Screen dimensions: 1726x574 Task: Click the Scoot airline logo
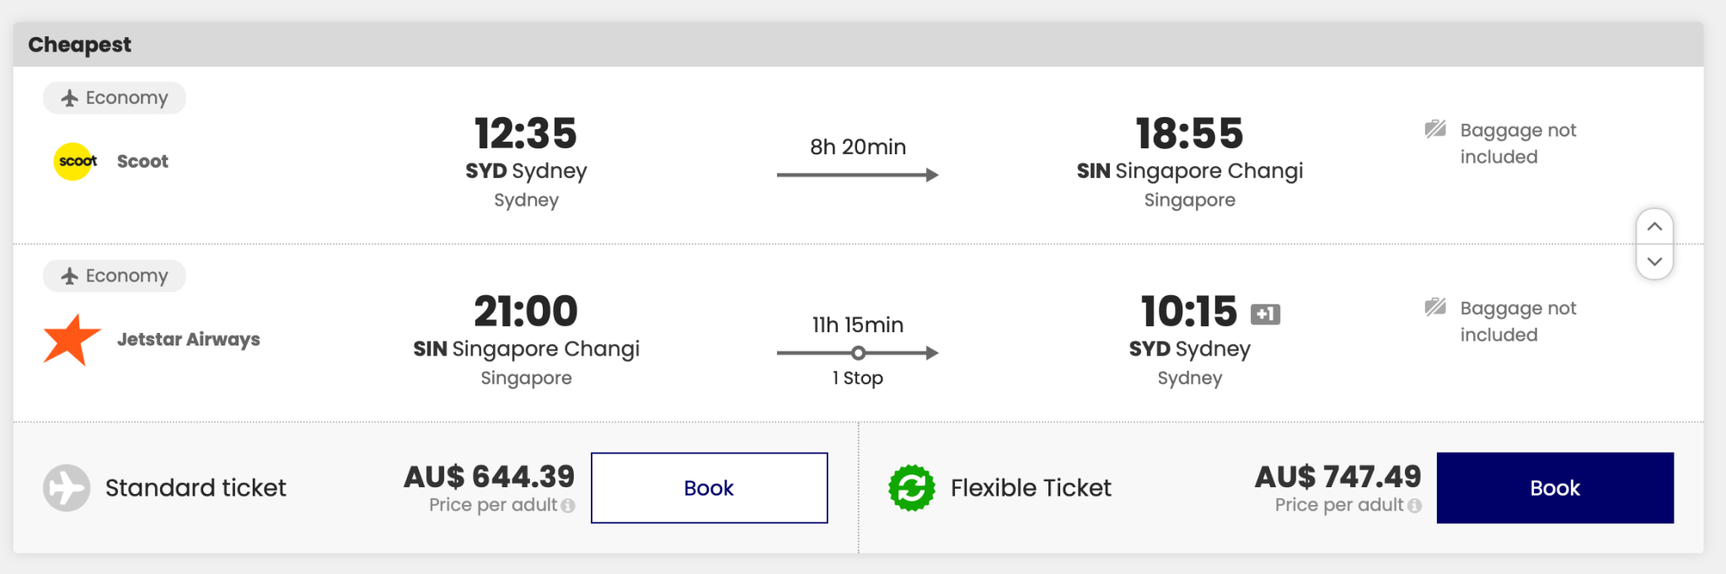(74, 161)
